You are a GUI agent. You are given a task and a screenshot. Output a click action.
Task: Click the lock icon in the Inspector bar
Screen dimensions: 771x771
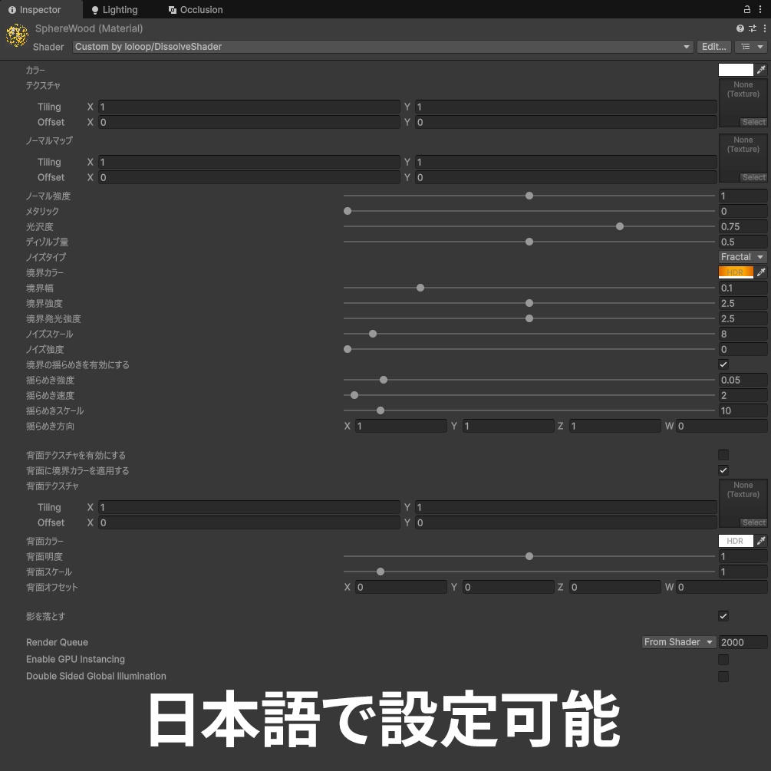tap(746, 9)
